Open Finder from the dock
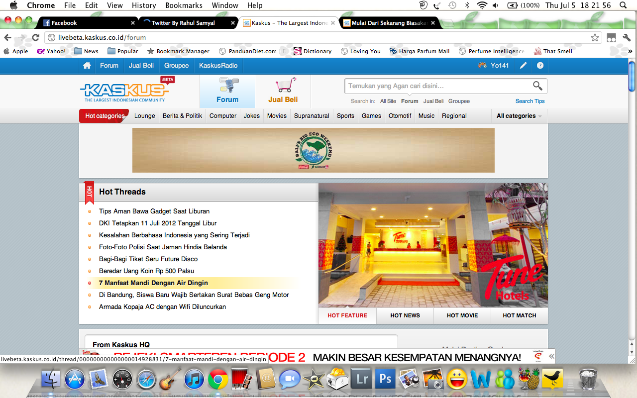The image size is (637, 398). pyautogui.click(x=50, y=379)
